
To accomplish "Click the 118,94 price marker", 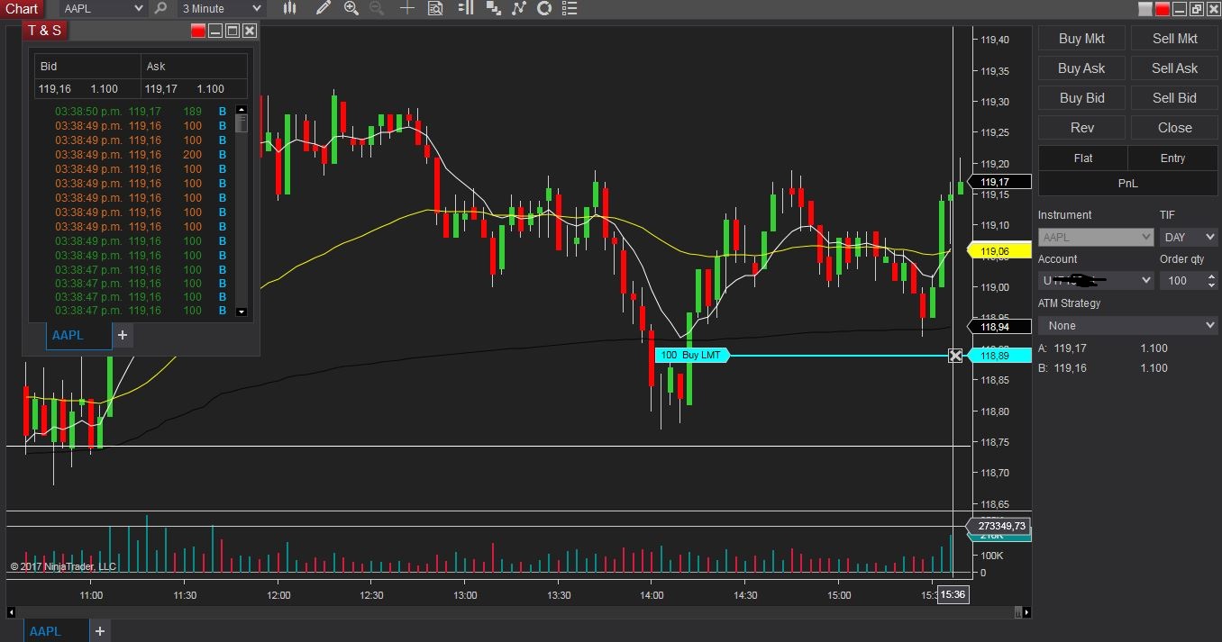I will pyautogui.click(x=999, y=326).
